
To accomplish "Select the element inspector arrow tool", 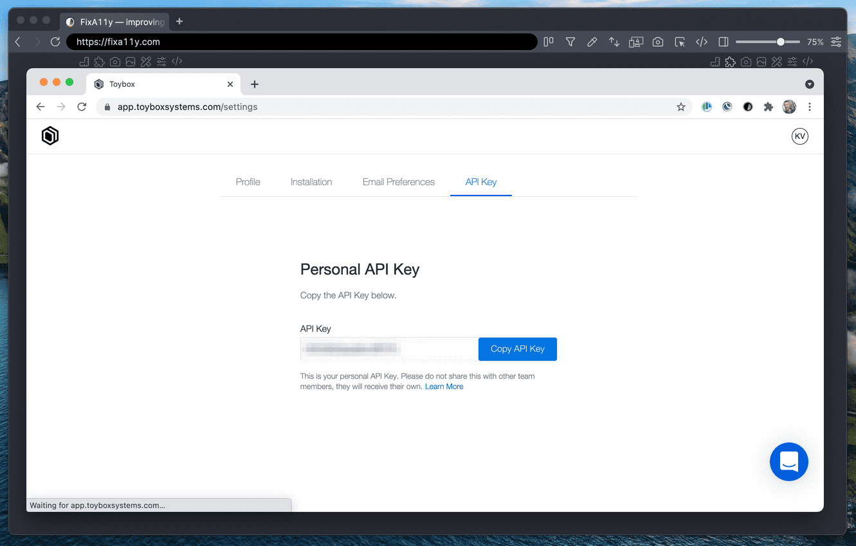I will coord(680,41).
